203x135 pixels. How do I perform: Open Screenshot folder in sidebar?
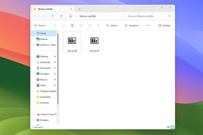(x=44, y=97)
